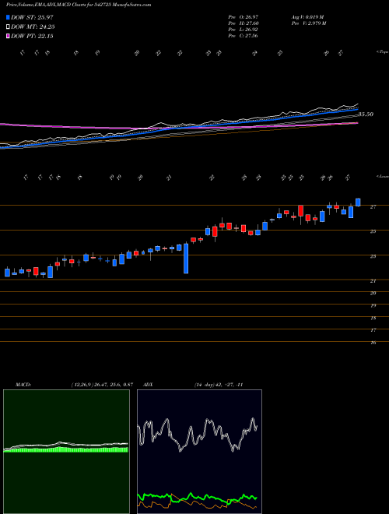Click the 17 price axis label
The image size is (389, 514).
pos(373,330)
